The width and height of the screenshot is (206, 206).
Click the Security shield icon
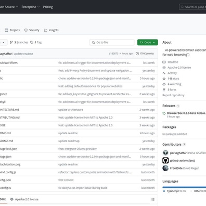pyautogui.click(x=26, y=30)
